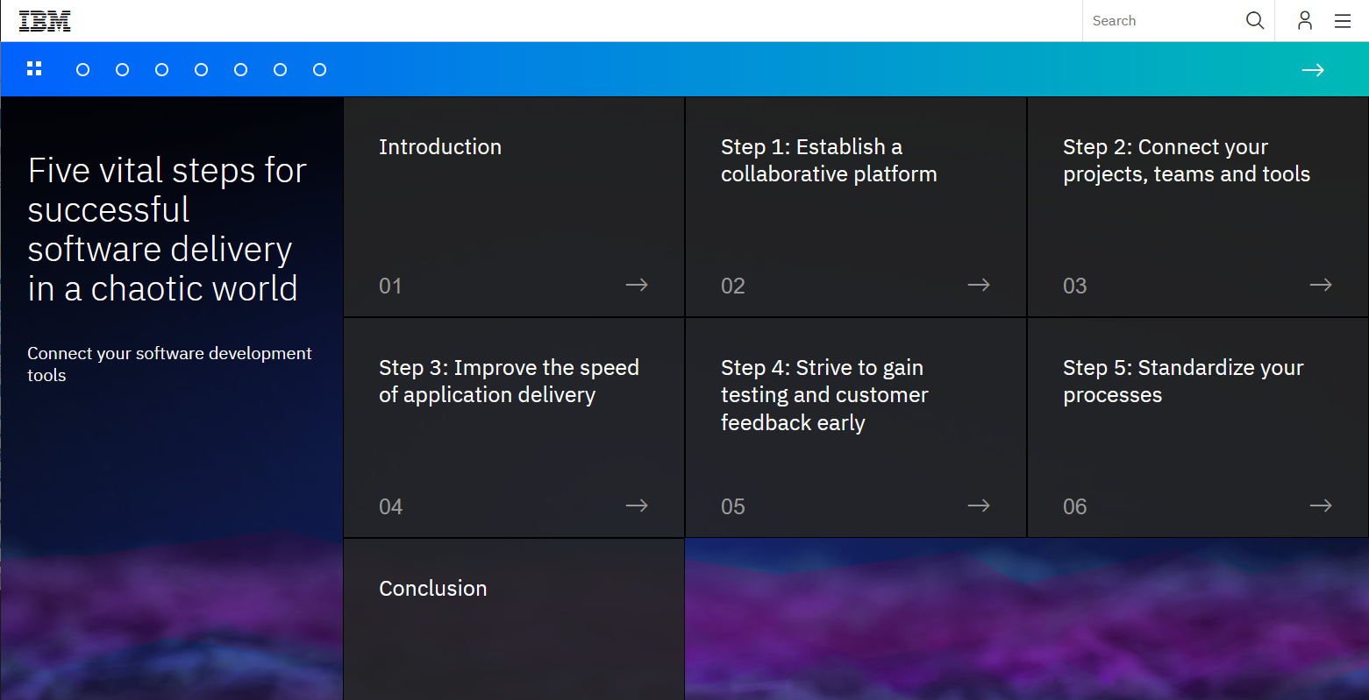
Task: Click the grid overview icon in blue bar
Action: click(34, 69)
